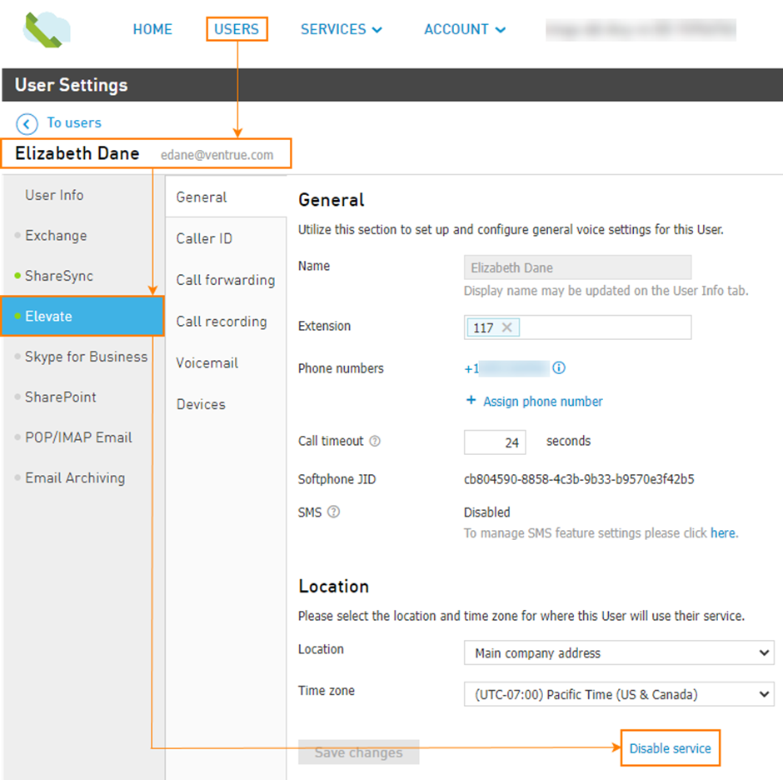Open the USERS menu item
Viewport: 783px width, 780px height.
pyautogui.click(x=237, y=29)
